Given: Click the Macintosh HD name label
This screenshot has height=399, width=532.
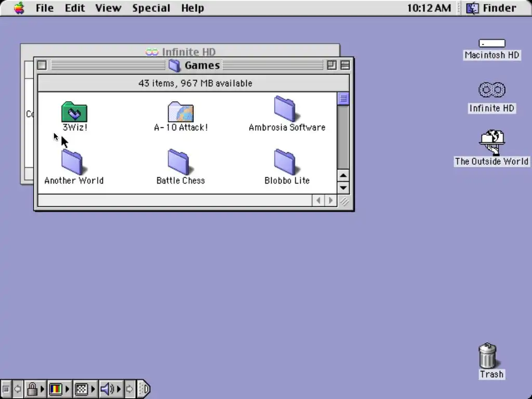Looking at the screenshot, I should coord(491,55).
